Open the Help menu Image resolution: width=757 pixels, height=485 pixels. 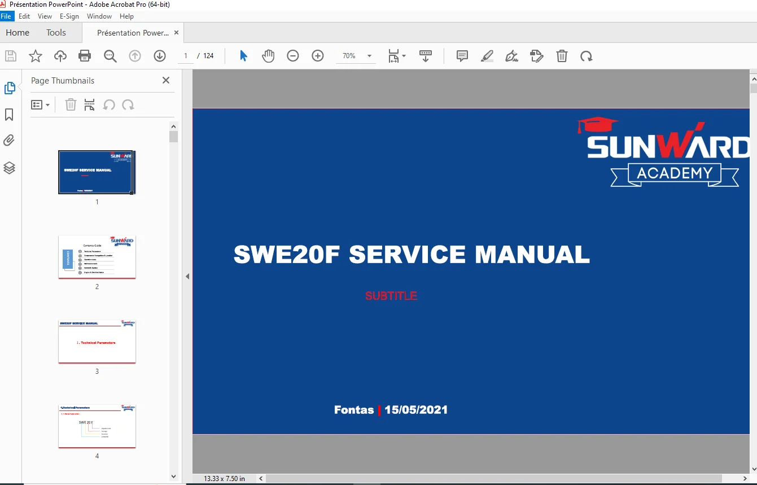pos(127,16)
